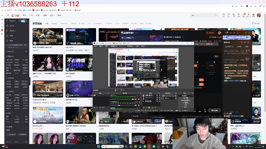
Task: Open settings gear of second OBS mixer track
Action: click(139, 105)
